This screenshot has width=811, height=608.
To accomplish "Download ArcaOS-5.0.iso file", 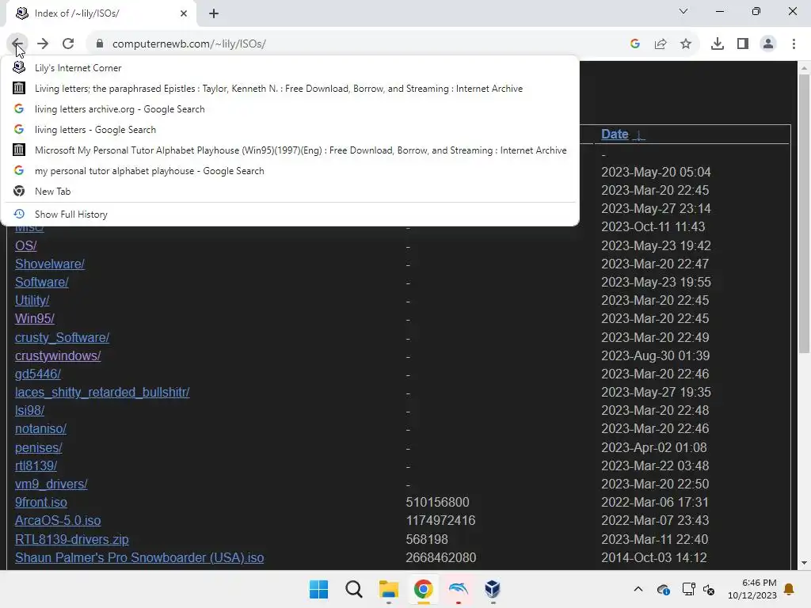I will [58, 521].
